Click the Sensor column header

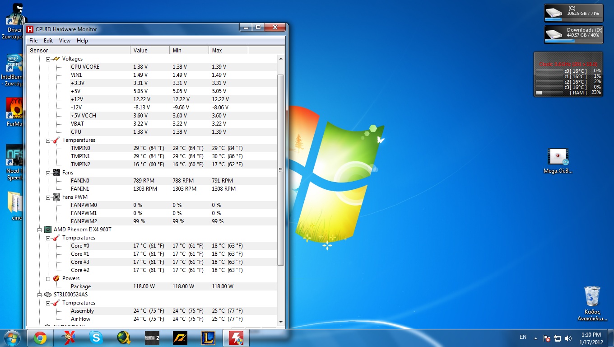point(79,51)
